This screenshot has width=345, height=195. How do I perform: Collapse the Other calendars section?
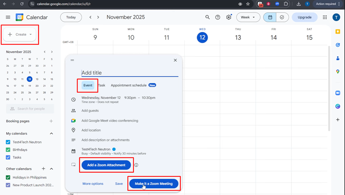coord(52,169)
